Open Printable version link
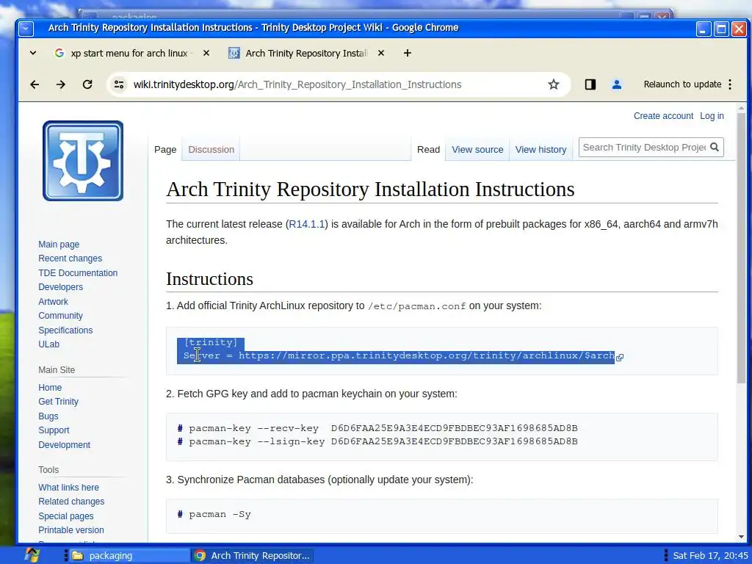 [x=71, y=530]
